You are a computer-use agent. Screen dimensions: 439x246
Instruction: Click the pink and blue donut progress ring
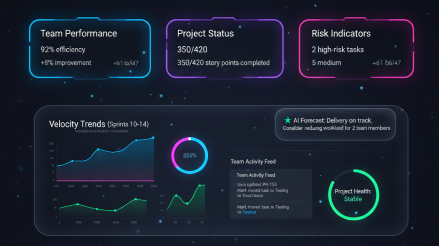189,156
